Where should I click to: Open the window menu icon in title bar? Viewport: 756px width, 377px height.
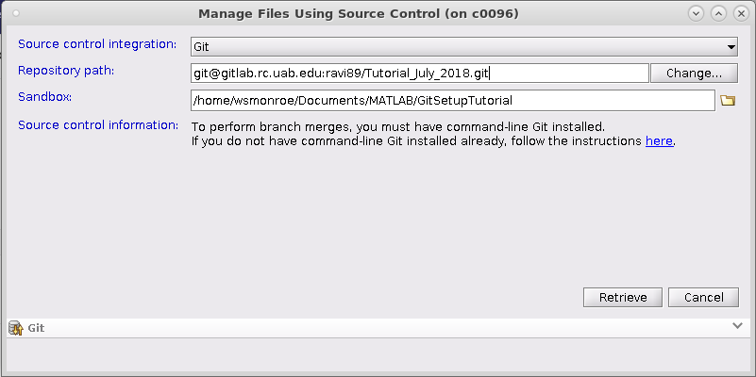click(11, 13)
